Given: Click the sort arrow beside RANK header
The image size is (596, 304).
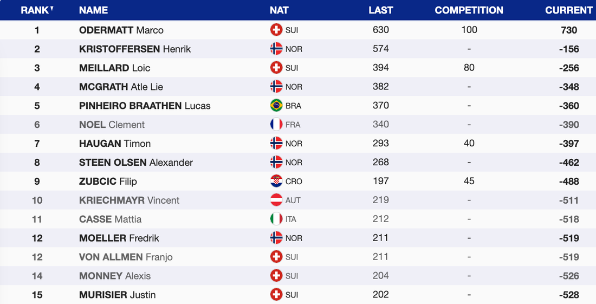Looking at the screenshot, I should pyautogui.click(x=51, y=9).
